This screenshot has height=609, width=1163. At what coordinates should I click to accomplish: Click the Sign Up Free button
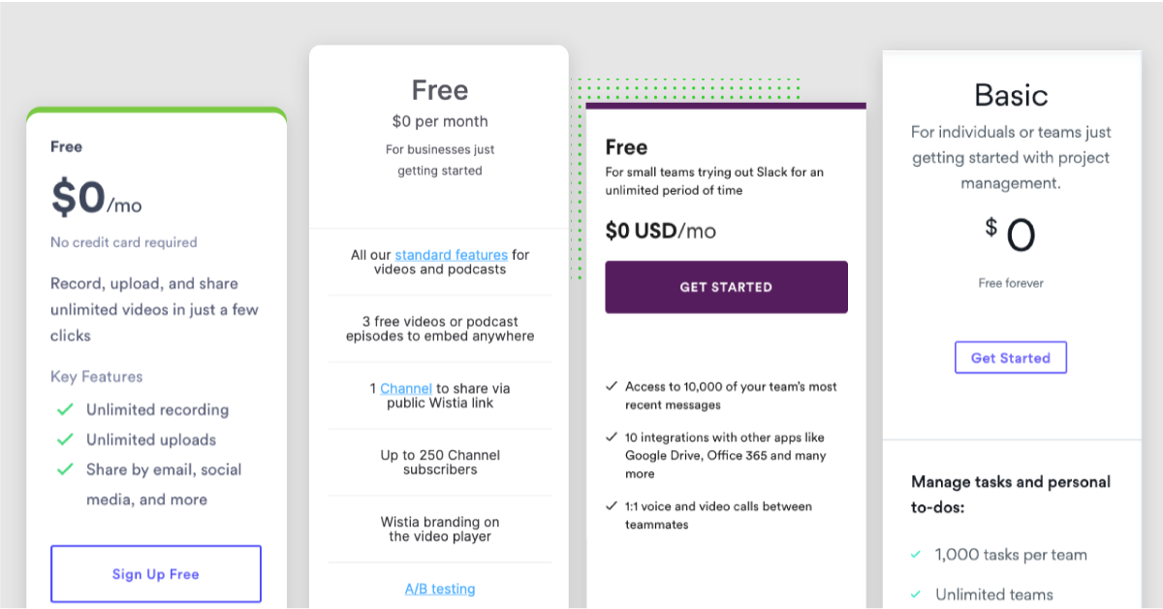point(155,573)
